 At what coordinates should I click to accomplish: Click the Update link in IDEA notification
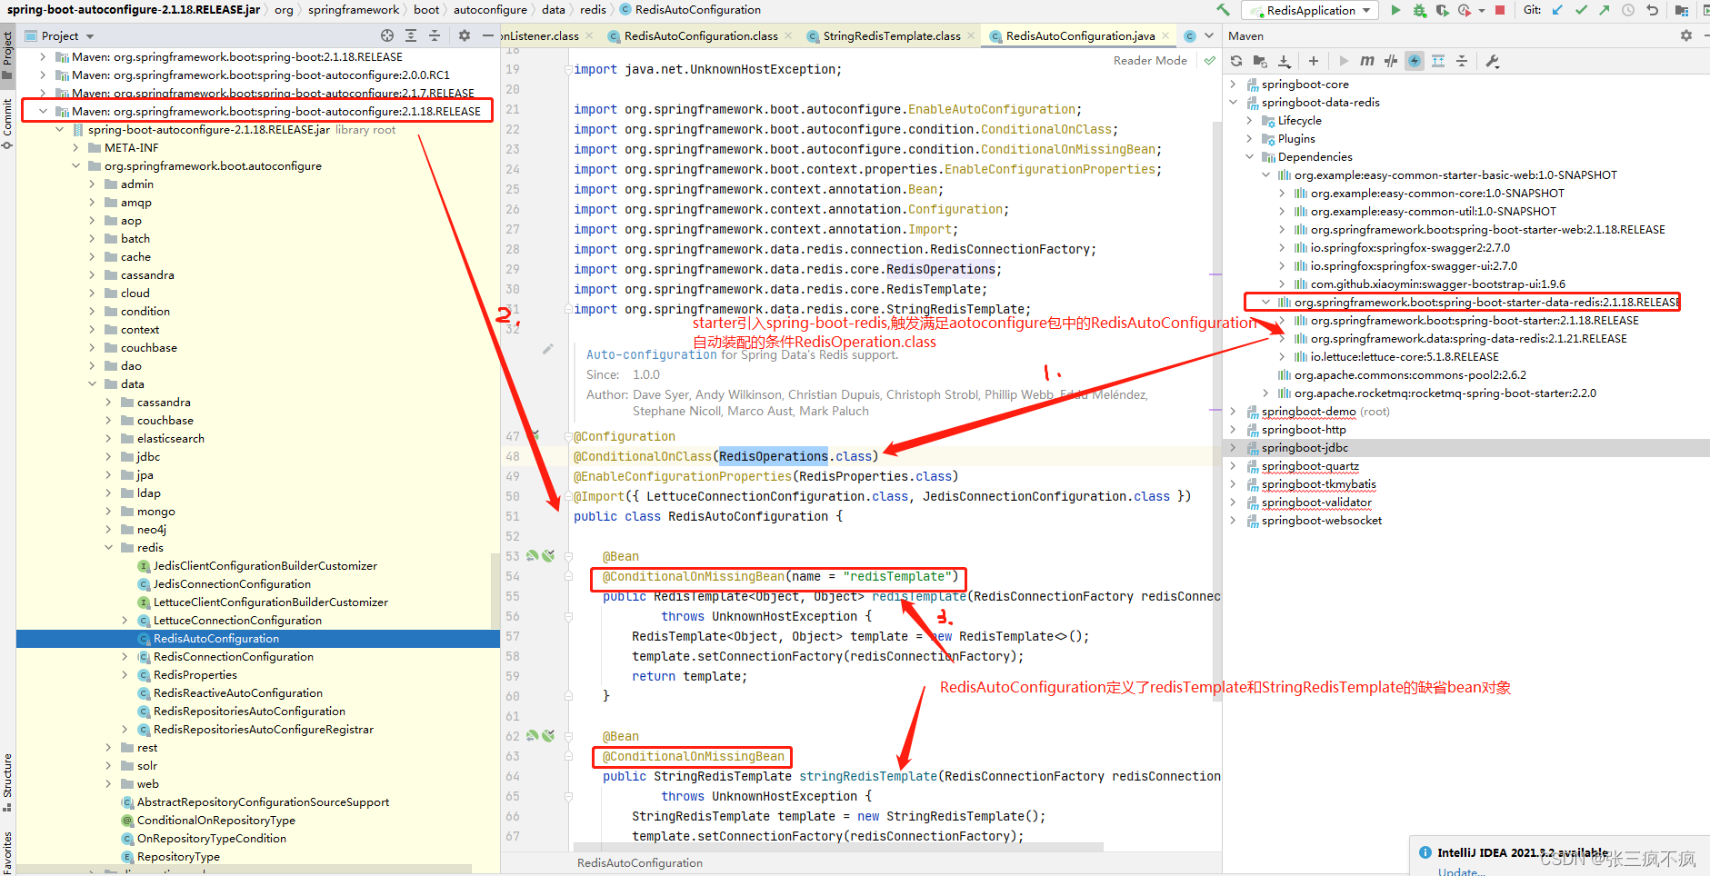pyautogui.click(x=1461, y=871)
